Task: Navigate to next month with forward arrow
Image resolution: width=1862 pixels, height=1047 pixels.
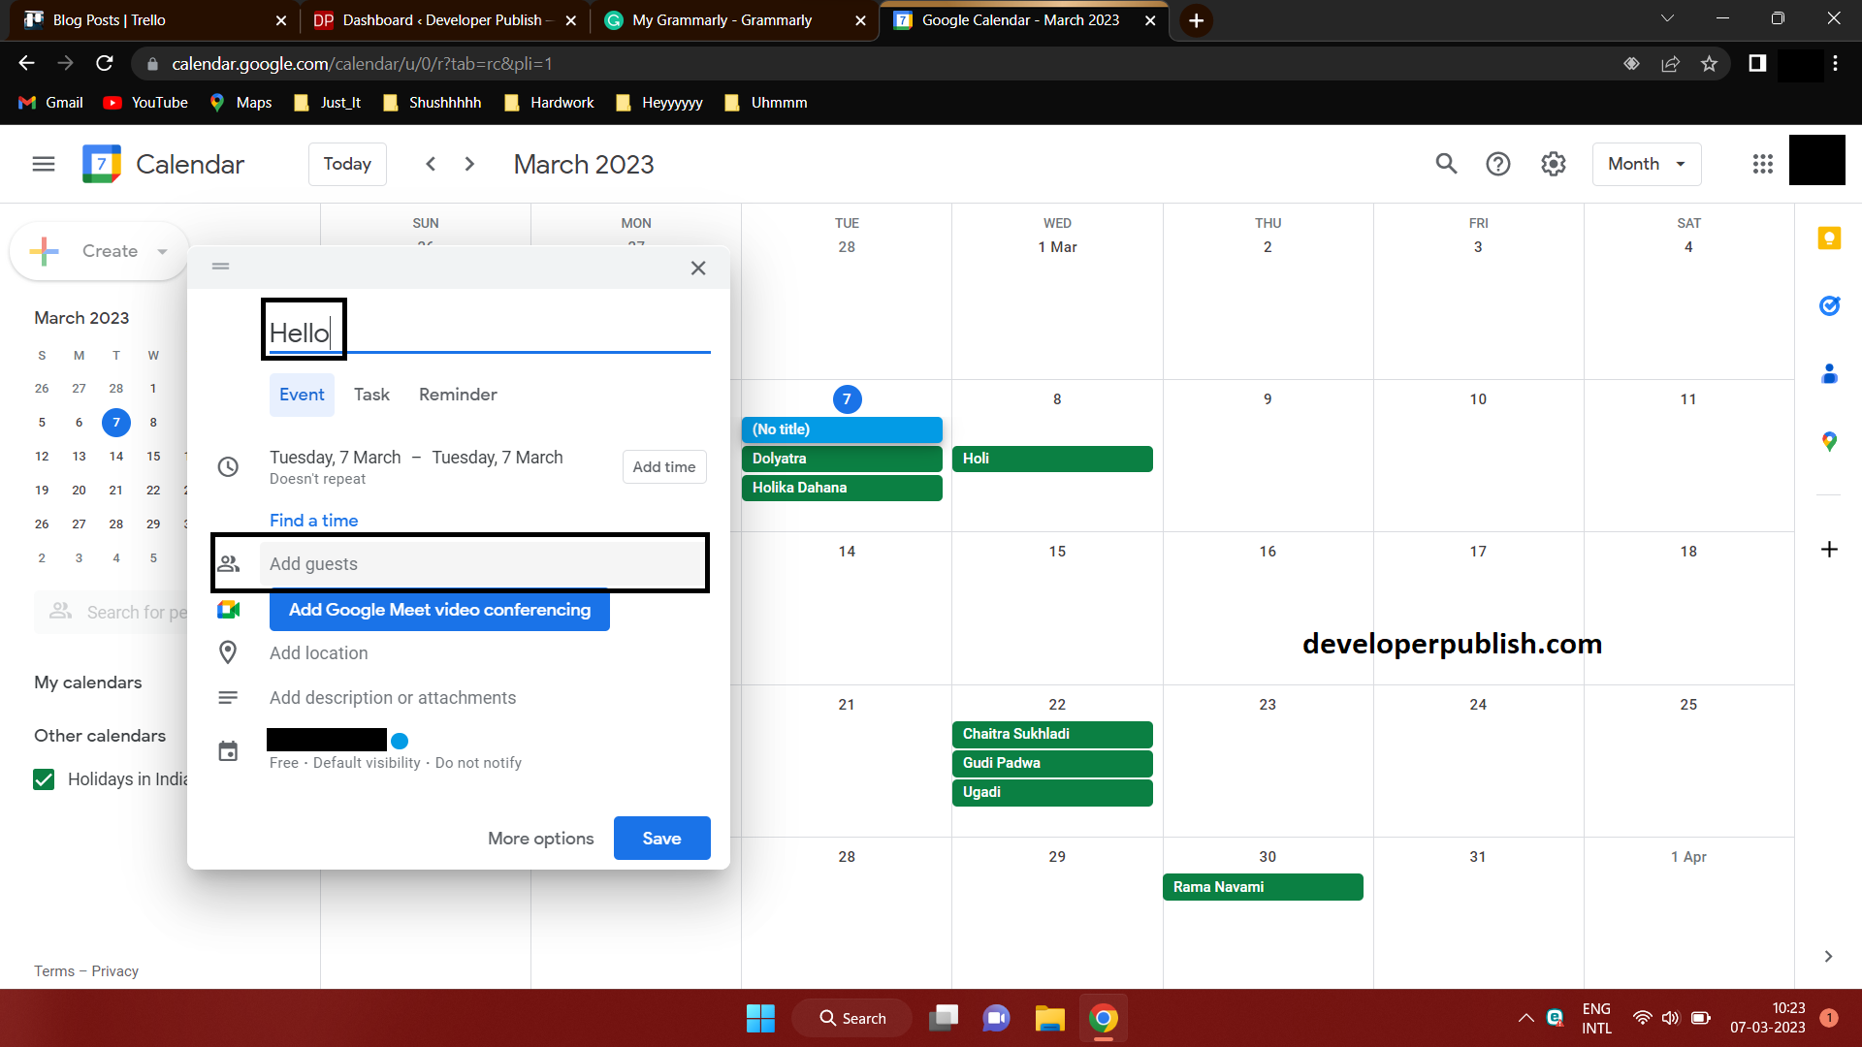Action: pyautogui.click(x=468, y=164)
